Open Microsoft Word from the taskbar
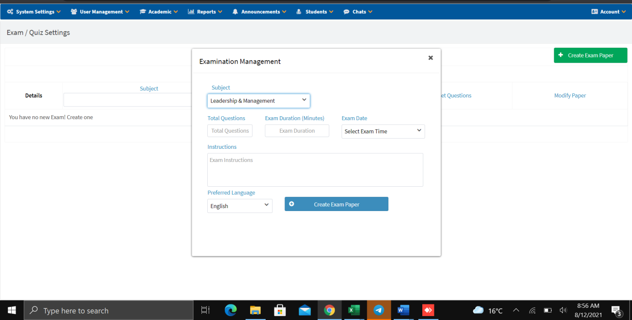The height and width of the screenshot is (320, 632). click(x=403, y=310)
